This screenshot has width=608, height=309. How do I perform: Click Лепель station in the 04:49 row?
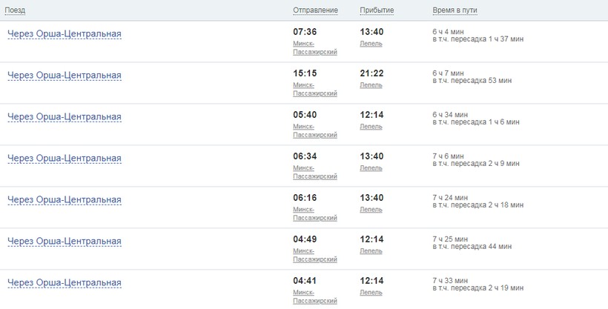pyautogui.click(x=371, y=251)
